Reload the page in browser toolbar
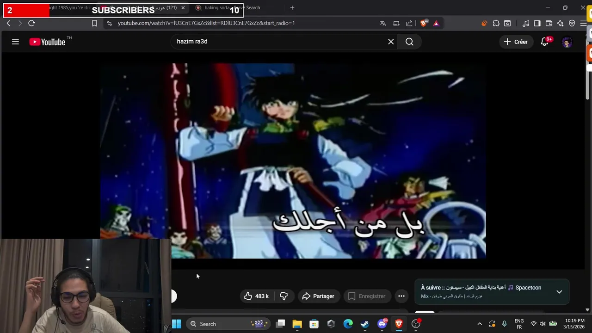592x333 pixels. click(x=31, y=23)
